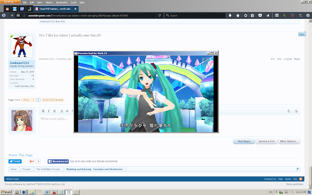Click the White Style footer link
This screenshot has width=312, height=195.
(12, 179)
